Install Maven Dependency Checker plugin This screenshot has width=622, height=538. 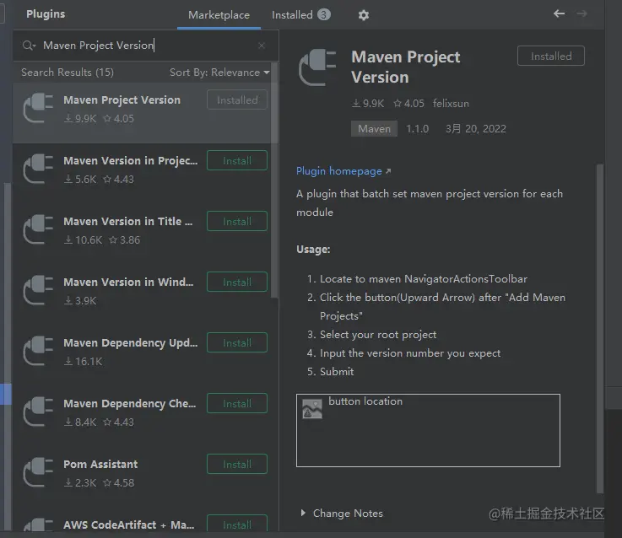(x=237, y=403)
